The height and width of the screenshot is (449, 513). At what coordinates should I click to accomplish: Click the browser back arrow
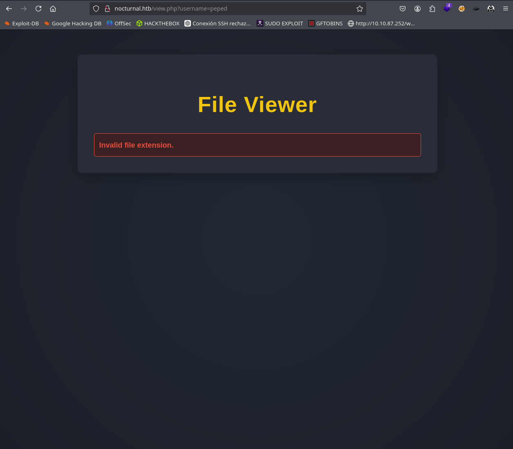point(9,9)
